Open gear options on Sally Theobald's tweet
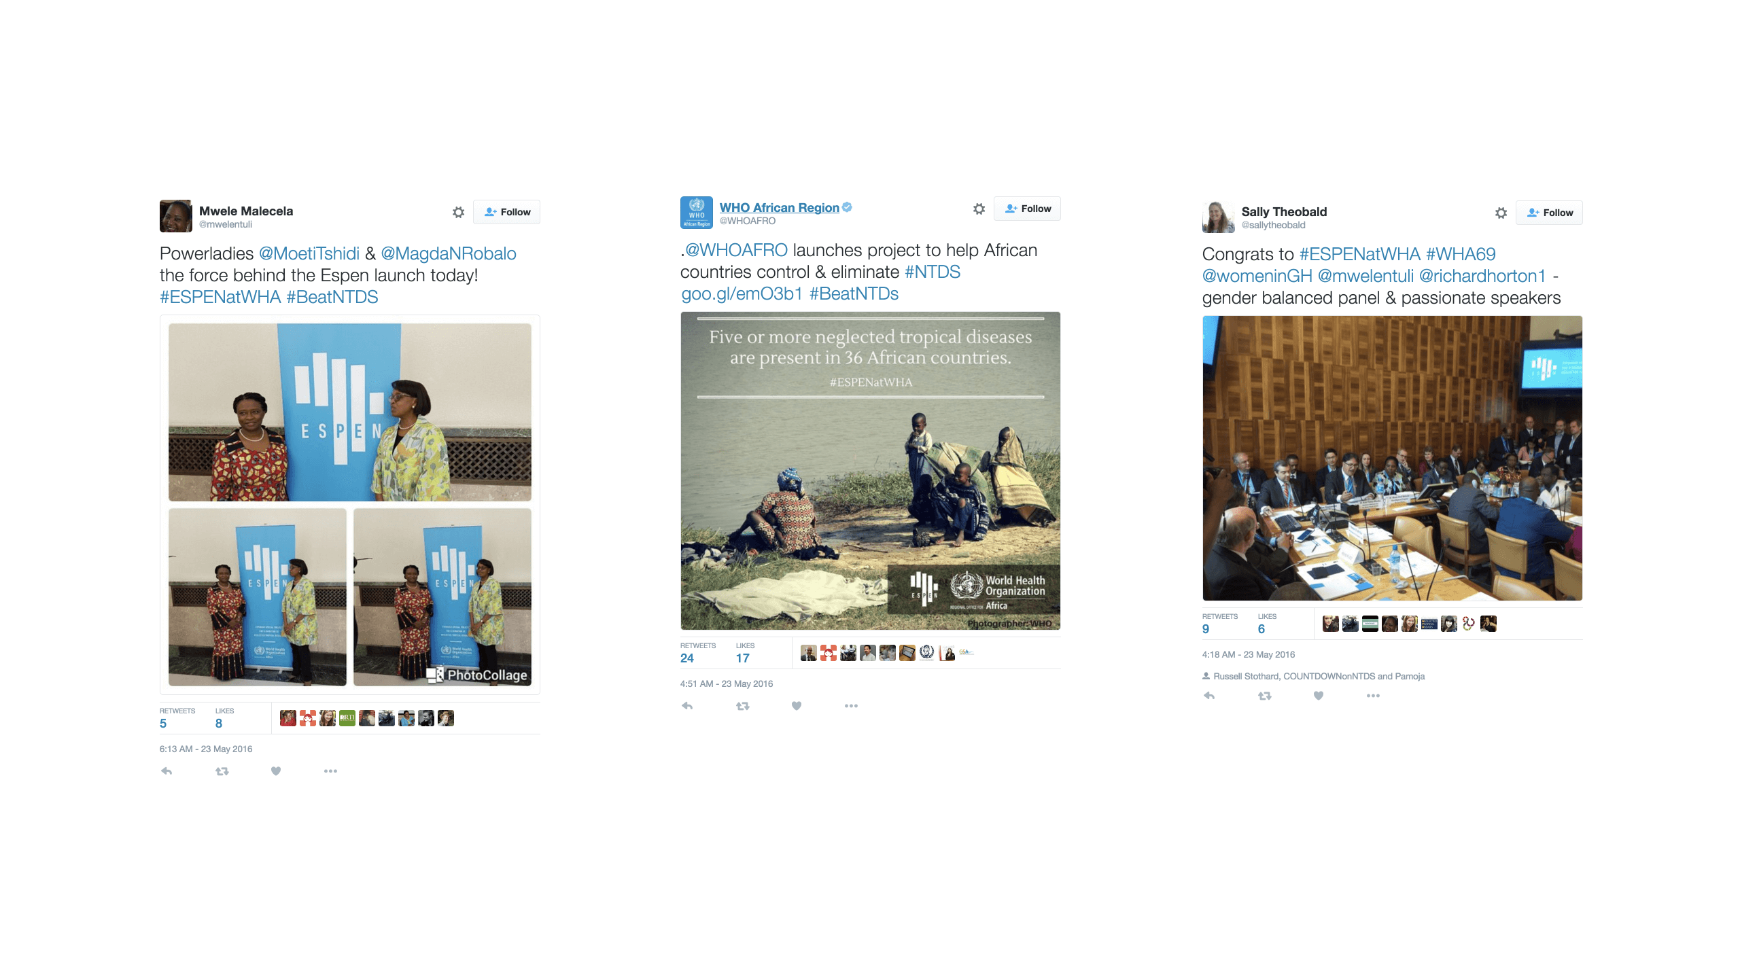Screen dimensions: 1740x979 click(1501, 213)
